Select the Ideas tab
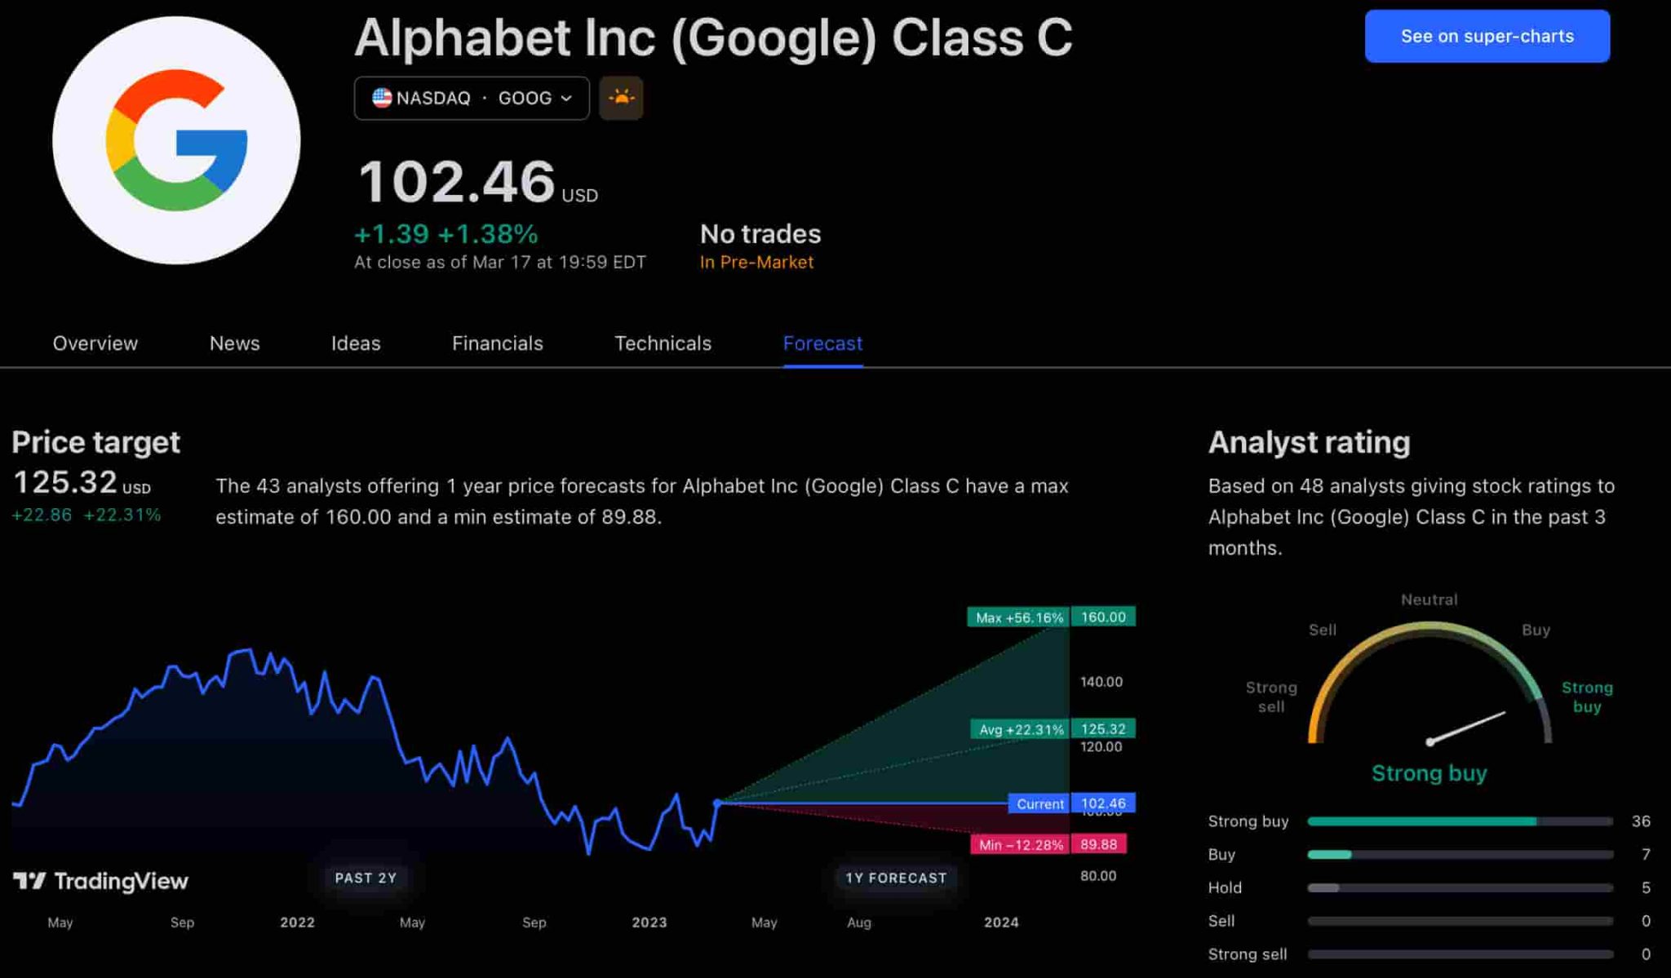1671x978 pixels. point(356,343)
